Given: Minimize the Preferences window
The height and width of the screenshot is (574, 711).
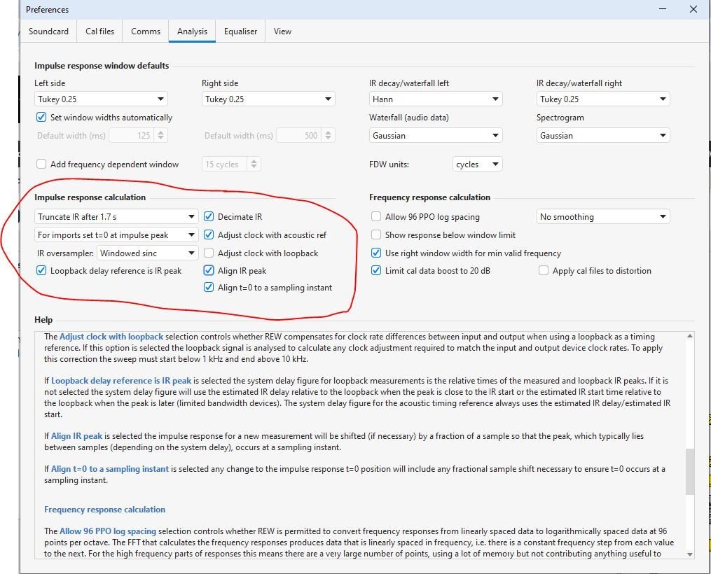Looking at the screenshot, I should pos(663,9).
